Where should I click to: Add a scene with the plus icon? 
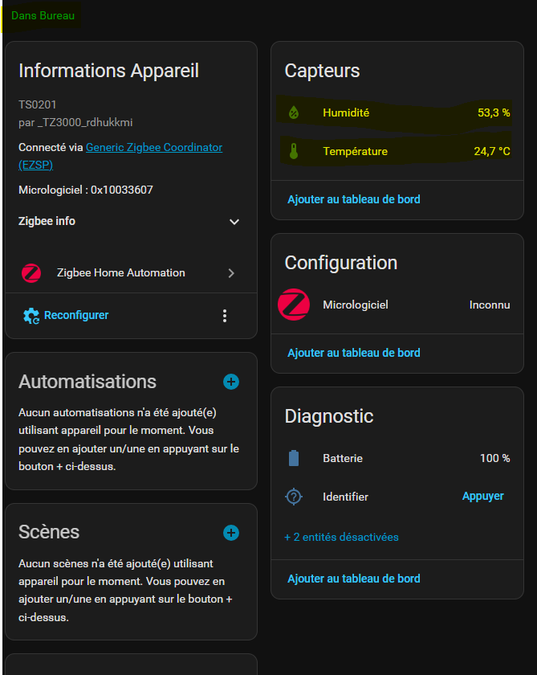click(231, 533)
